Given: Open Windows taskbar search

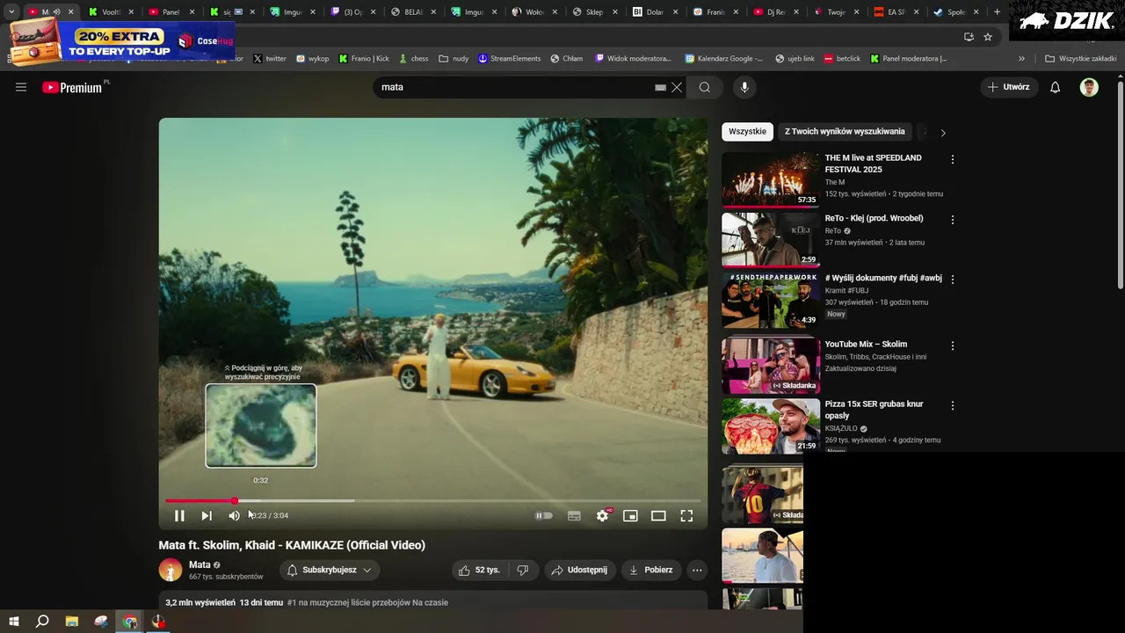Looking at the screenshot, I should (42, 622).
